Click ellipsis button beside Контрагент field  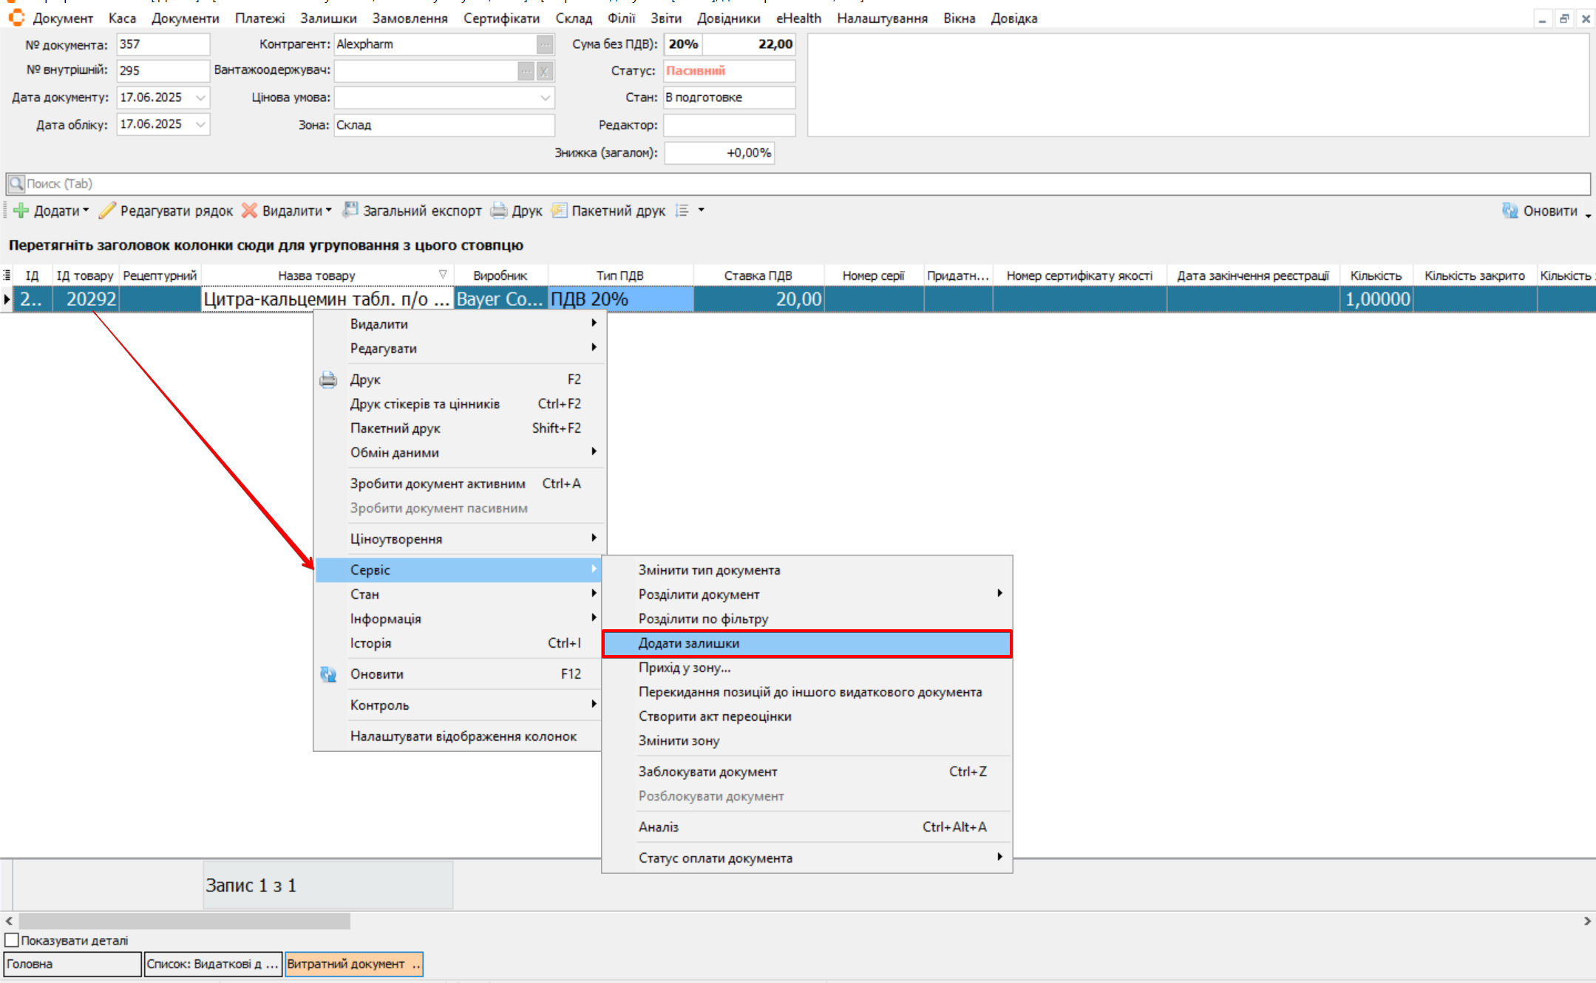pos(545,44)
